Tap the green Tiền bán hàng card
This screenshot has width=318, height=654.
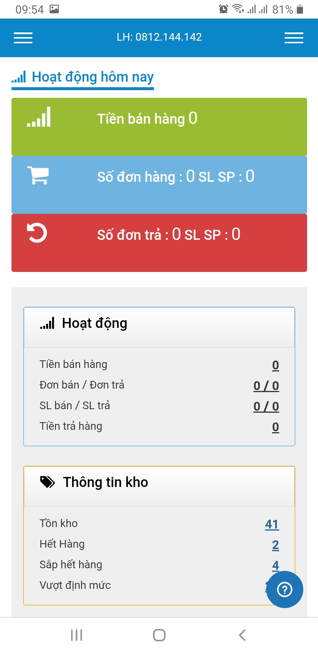coord(159,127)
